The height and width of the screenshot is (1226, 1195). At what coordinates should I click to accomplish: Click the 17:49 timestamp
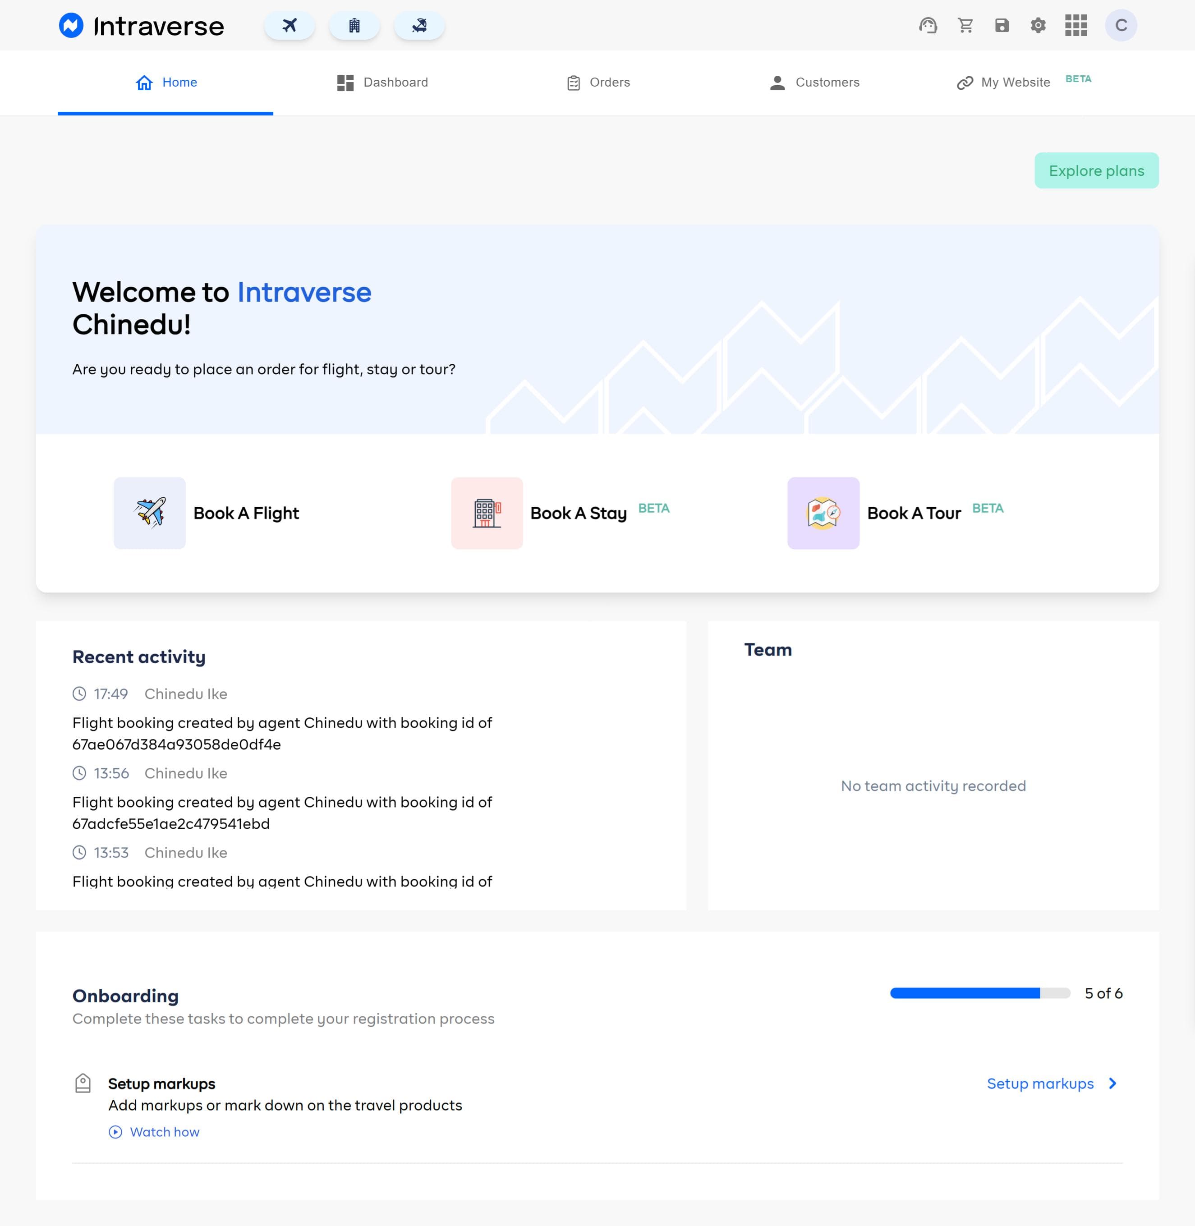[x=111, y=694]
